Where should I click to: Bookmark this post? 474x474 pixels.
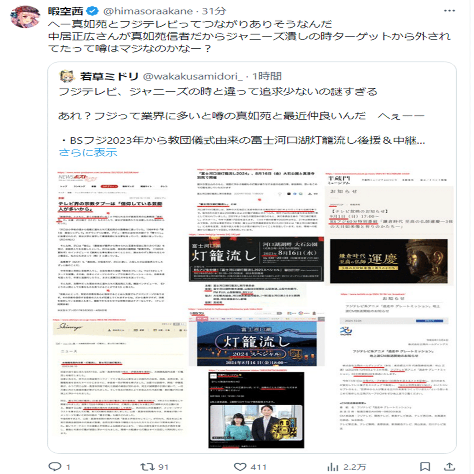pyautogui.click(x=425, y=467)
